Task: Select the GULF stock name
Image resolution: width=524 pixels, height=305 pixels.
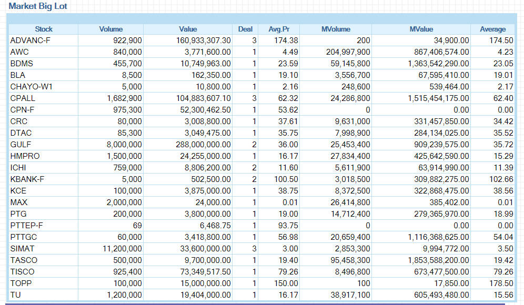Action: click(x=21, y=145)
